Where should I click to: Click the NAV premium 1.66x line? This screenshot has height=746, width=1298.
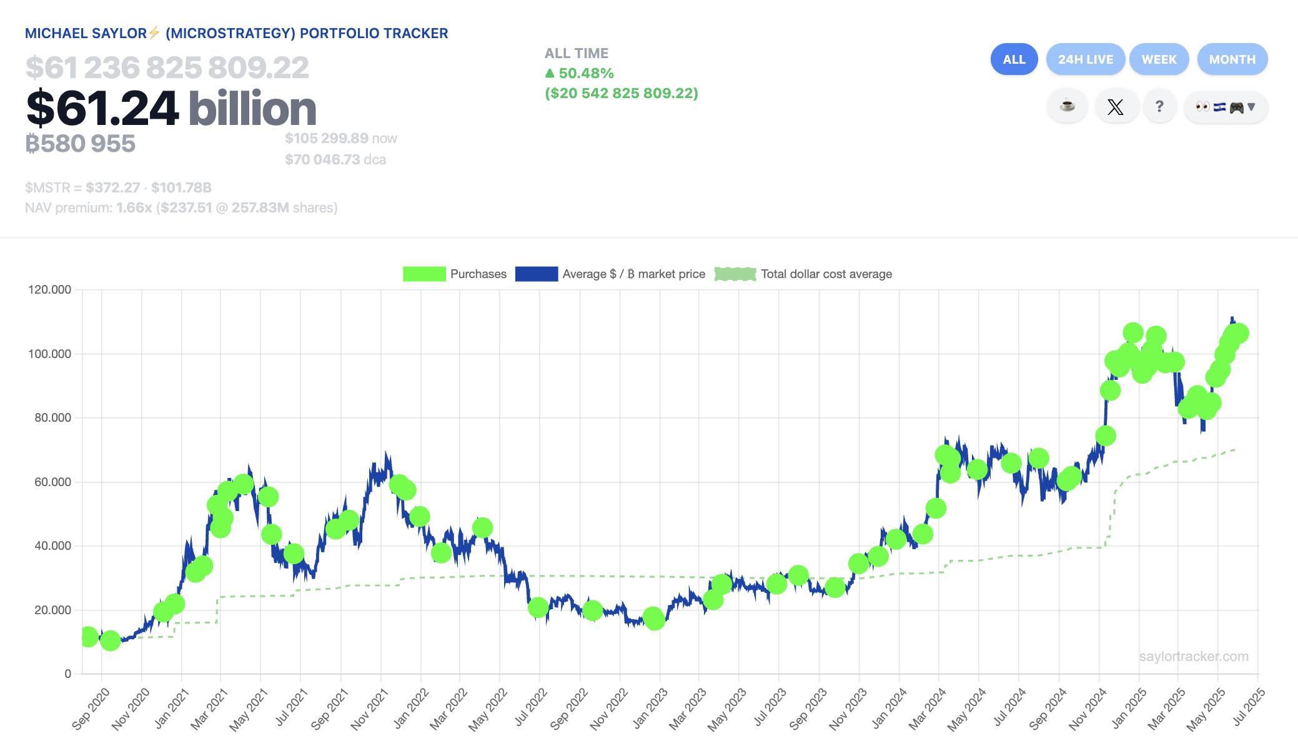click(181, 207)
